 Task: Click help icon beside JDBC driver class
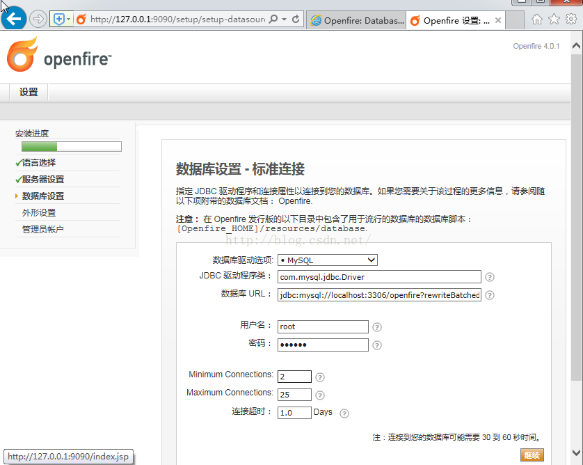tap(490, 277)
